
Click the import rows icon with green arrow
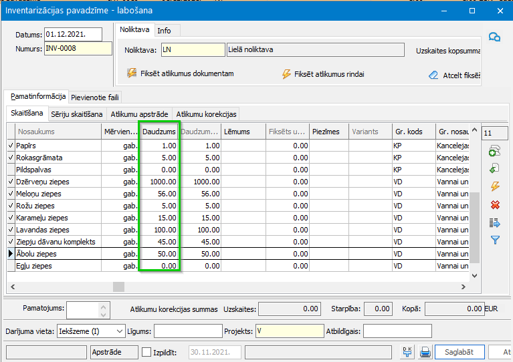point(495,169)
